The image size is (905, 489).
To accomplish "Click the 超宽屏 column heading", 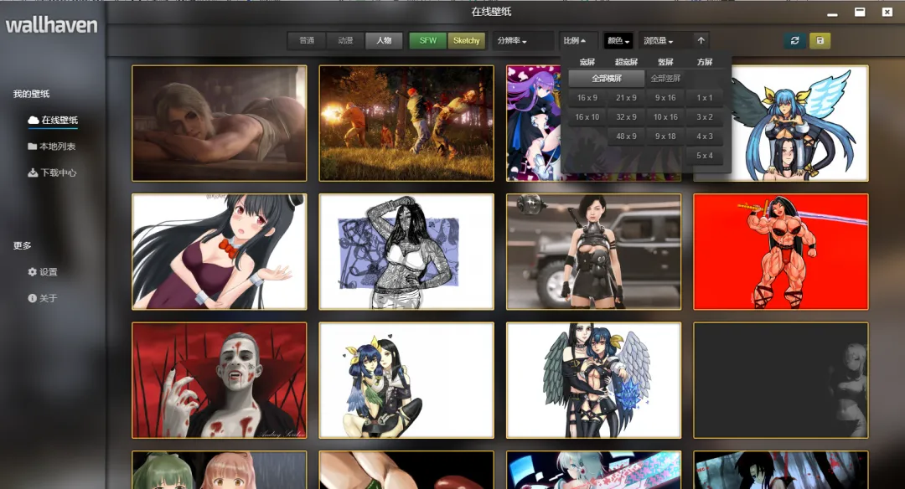I will (x=626, y=62).
